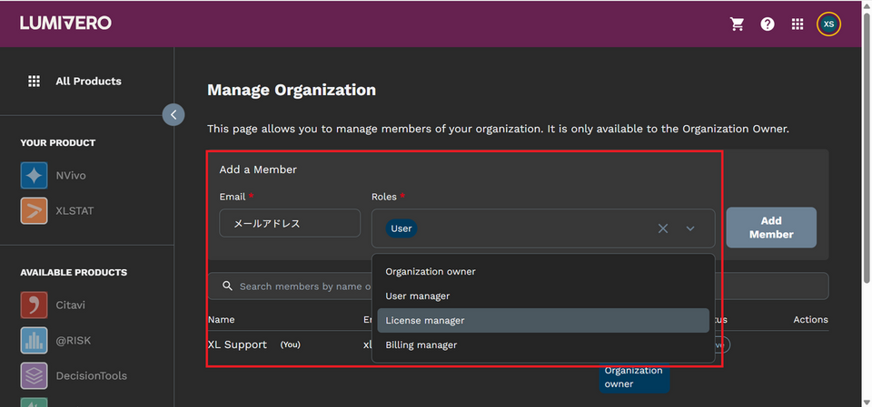Select Organization owner from the role list
Screen dimensions: 872x407
[x=431, y=272]
